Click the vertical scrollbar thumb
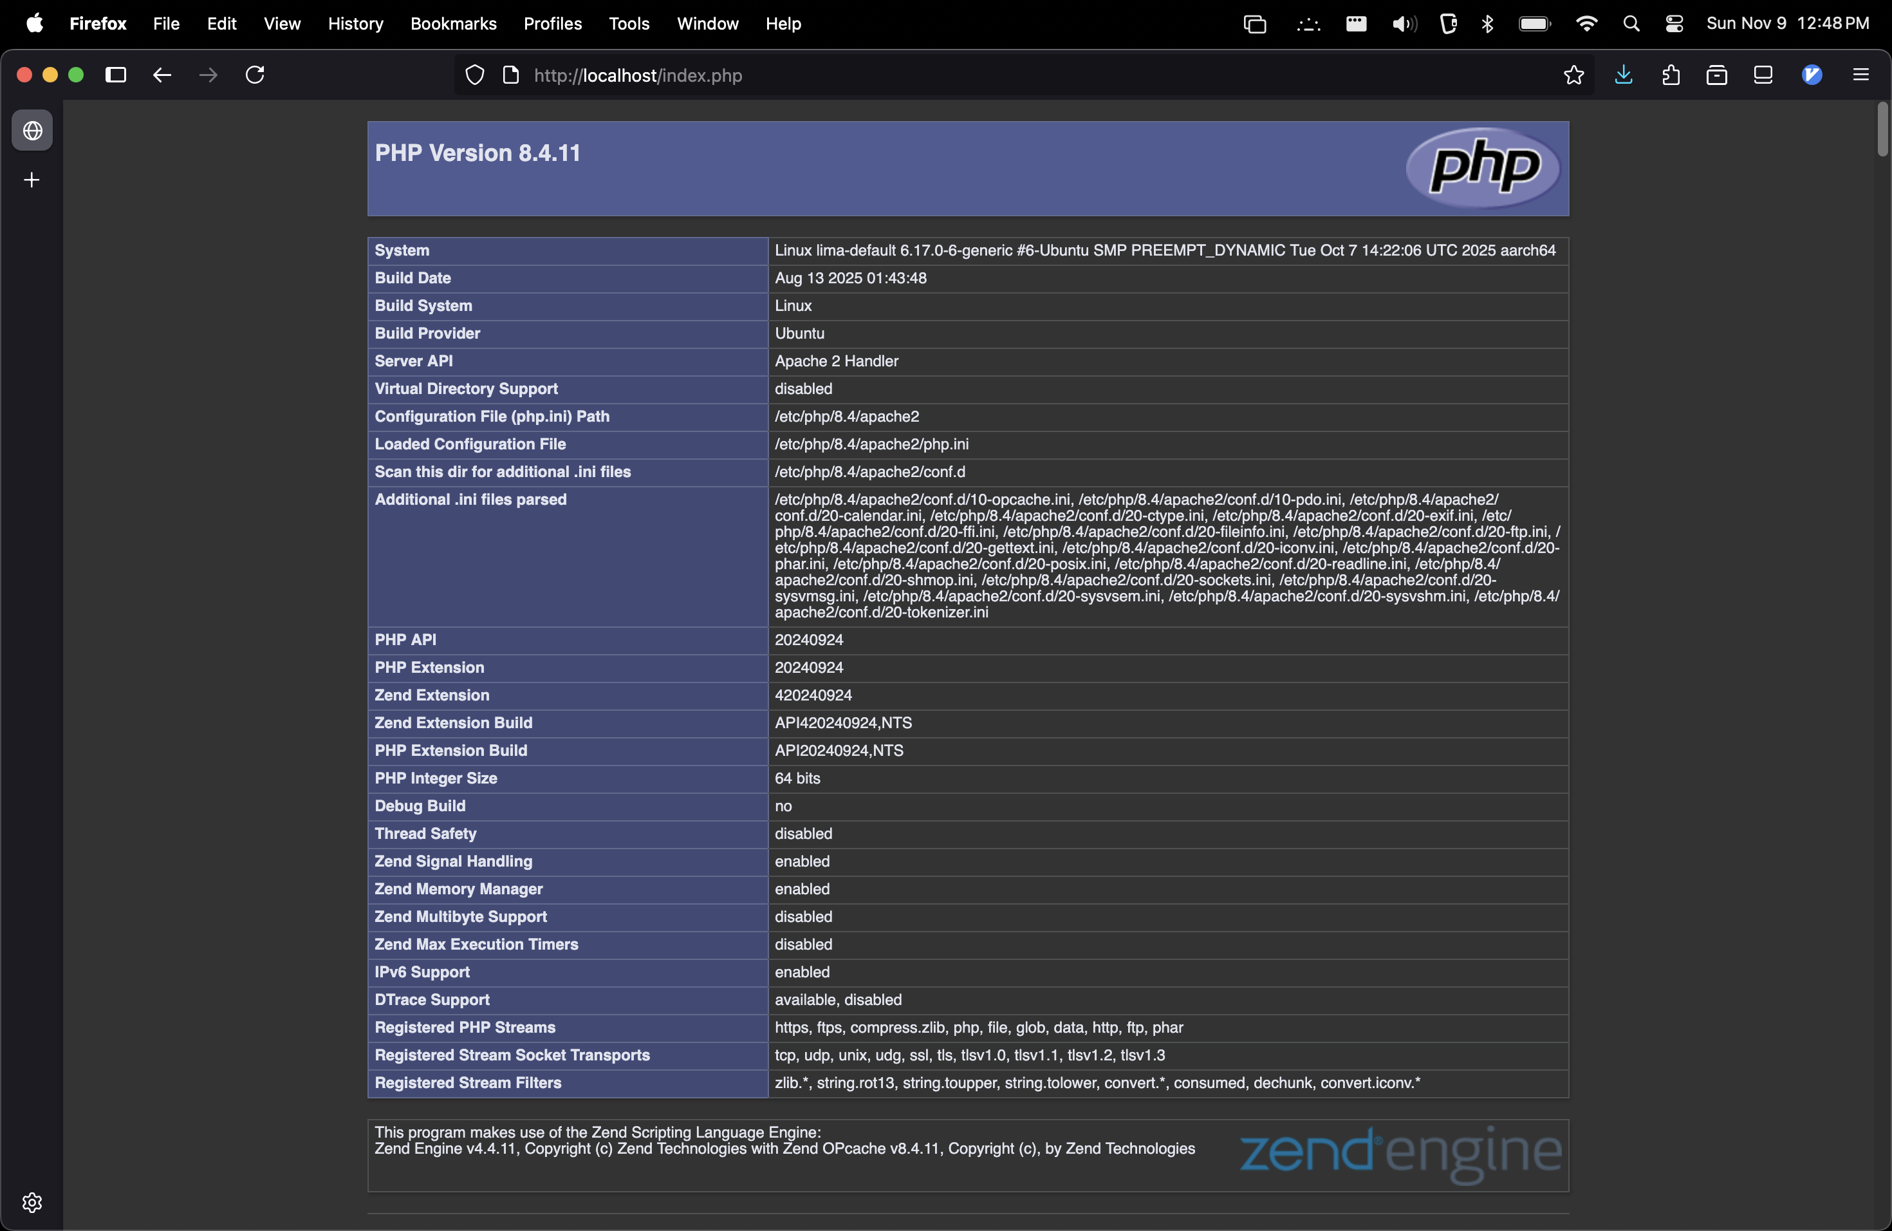 pyautogui.click(x=1882, y=129)
